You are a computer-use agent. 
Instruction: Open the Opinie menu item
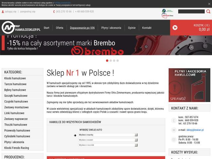[x=132, y=28]
